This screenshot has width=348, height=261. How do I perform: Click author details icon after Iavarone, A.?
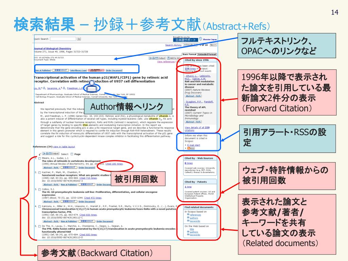tap(64, 88)
